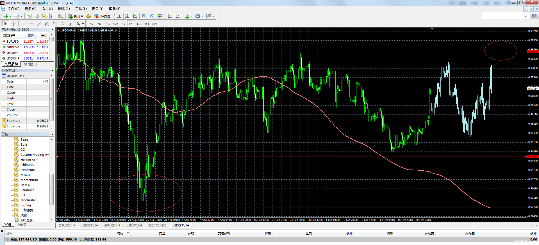Select the standard arrow cursor
The width and height of the screenshot is (539, 245).
pos(5,24)
